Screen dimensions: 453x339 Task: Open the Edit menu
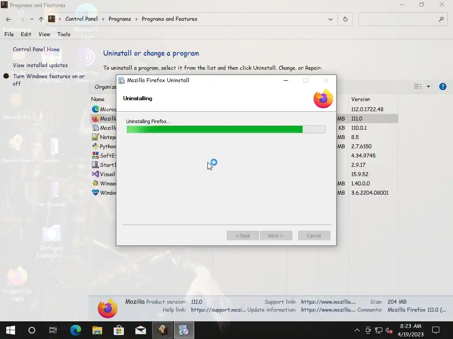[x=26, y=34]
